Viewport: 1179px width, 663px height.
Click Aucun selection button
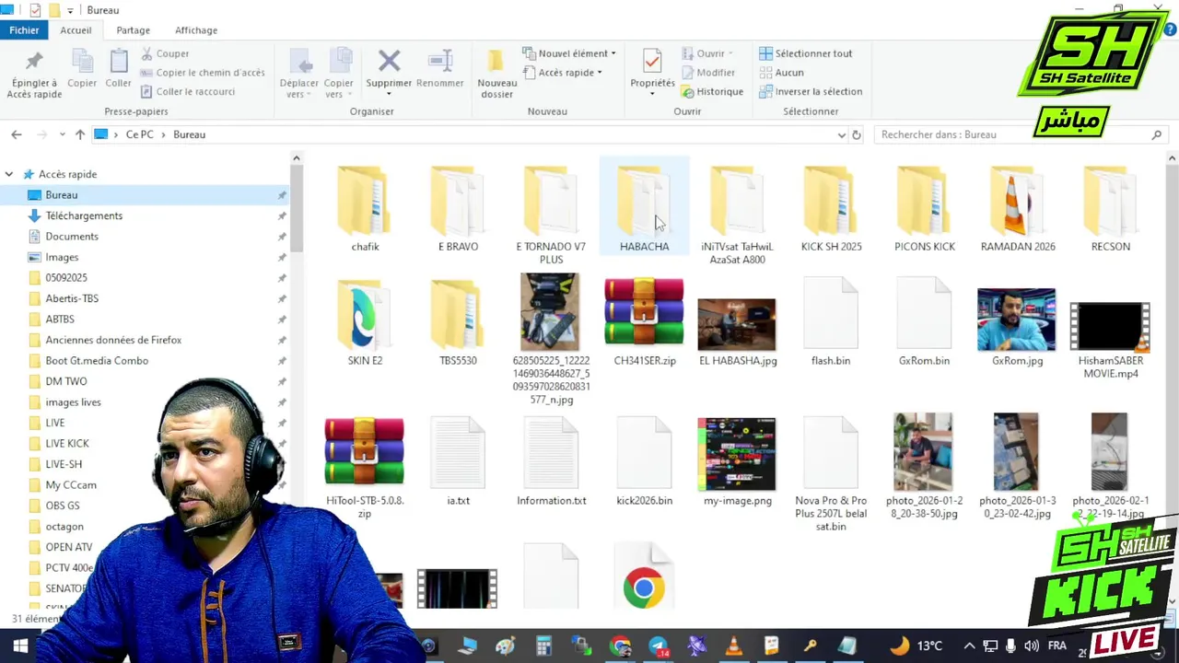pyautogui.click(x=781, y=73)
